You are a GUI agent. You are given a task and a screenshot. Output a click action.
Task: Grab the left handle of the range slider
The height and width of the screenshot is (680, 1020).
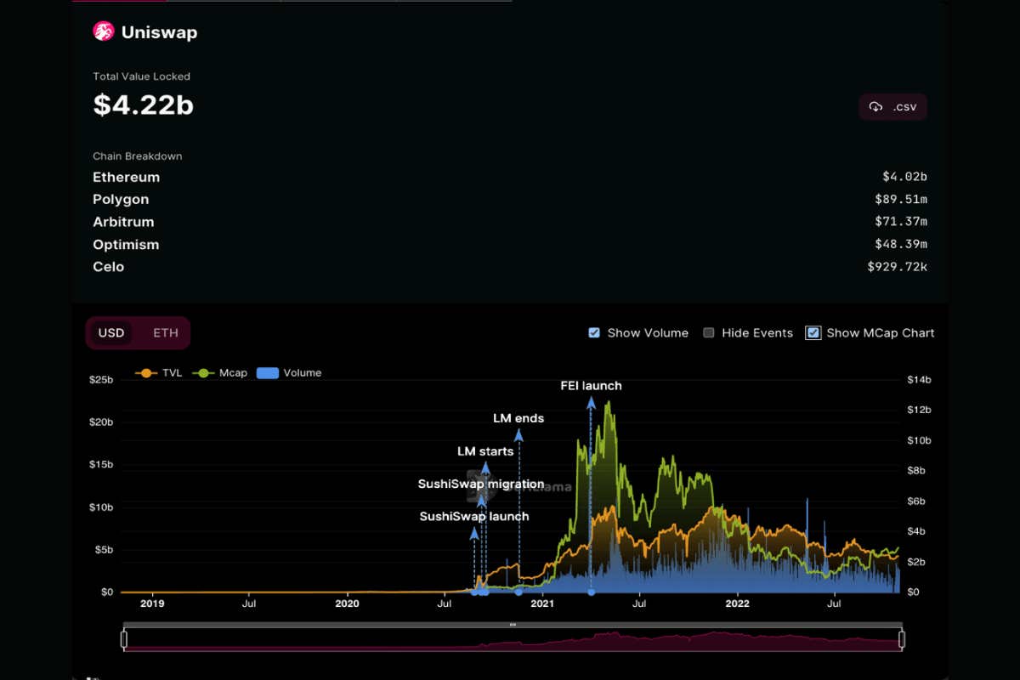pyautogui.click(x=124, y=639)
